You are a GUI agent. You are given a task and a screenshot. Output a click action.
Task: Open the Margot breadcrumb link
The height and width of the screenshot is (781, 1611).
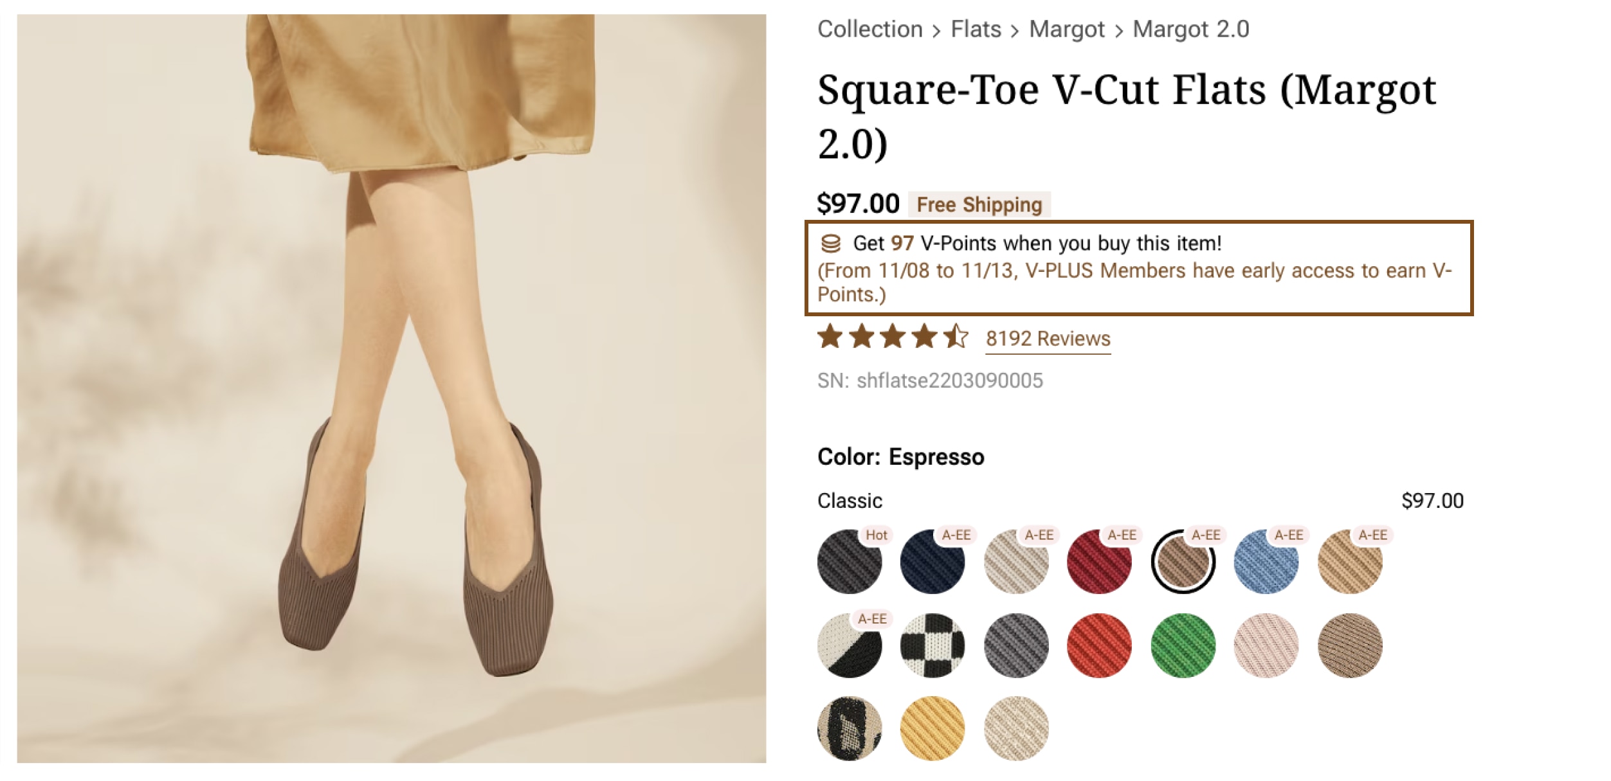coord(1066,30)
